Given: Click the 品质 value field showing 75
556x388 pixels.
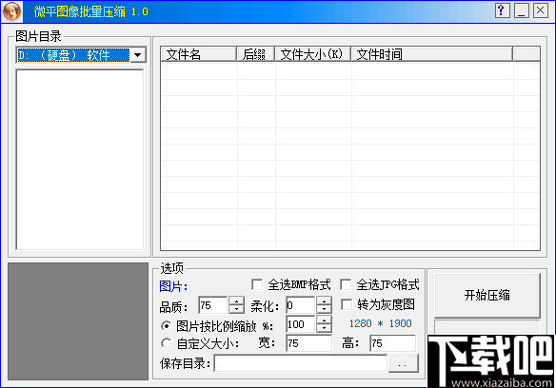Looking at the screenshot, I should (213, 305).
